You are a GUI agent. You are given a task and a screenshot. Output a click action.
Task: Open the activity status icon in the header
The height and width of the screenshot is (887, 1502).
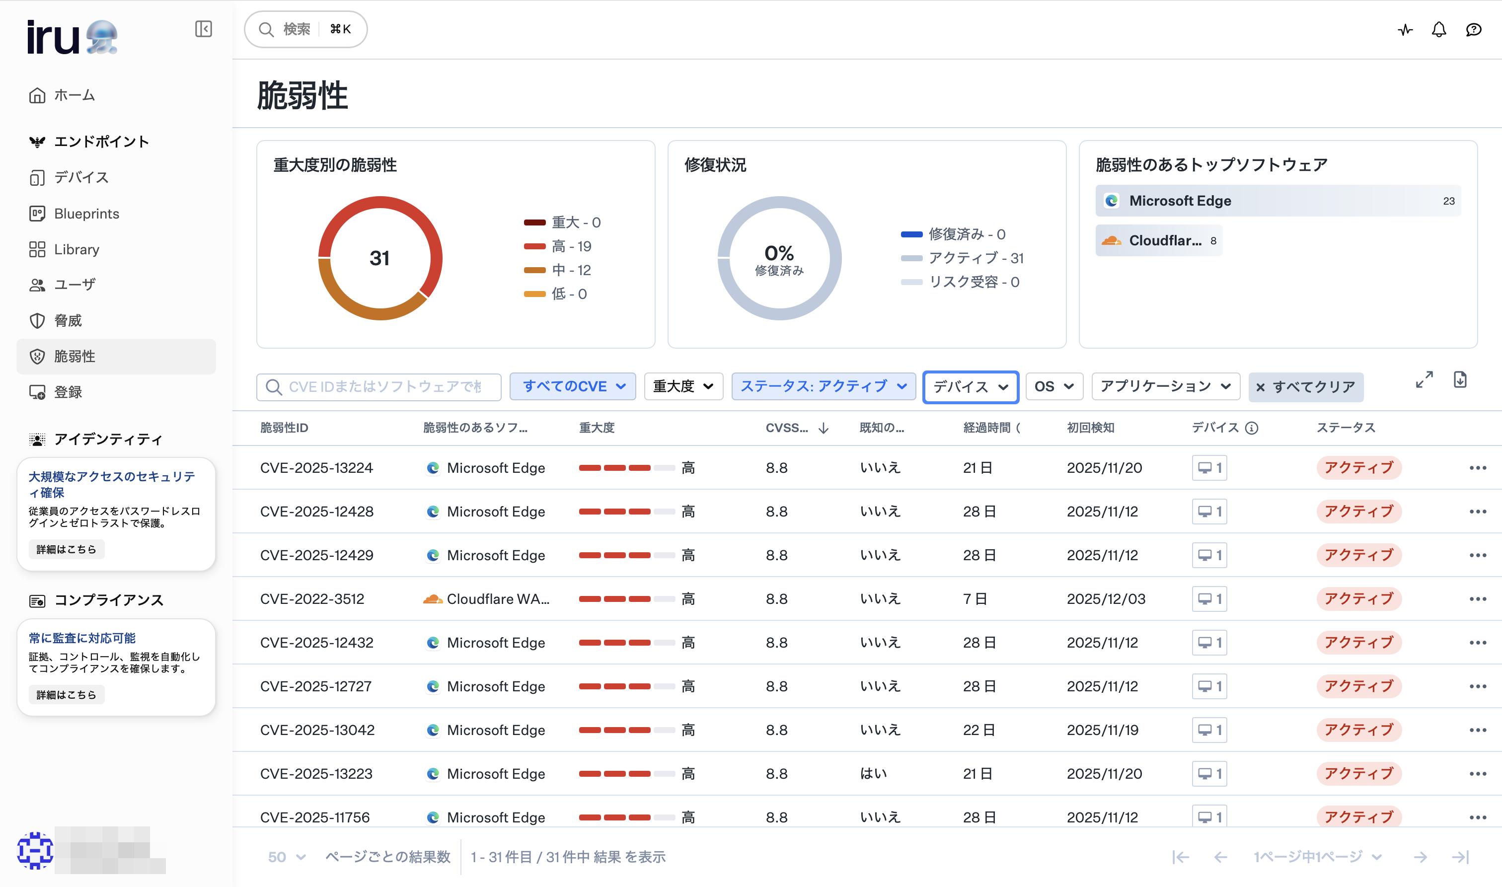click(1405, 29)
